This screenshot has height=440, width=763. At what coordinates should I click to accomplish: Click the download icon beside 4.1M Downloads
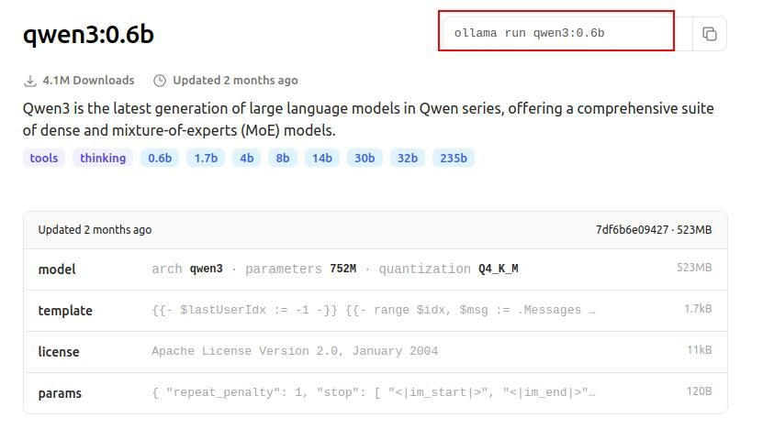coord(30,81)
